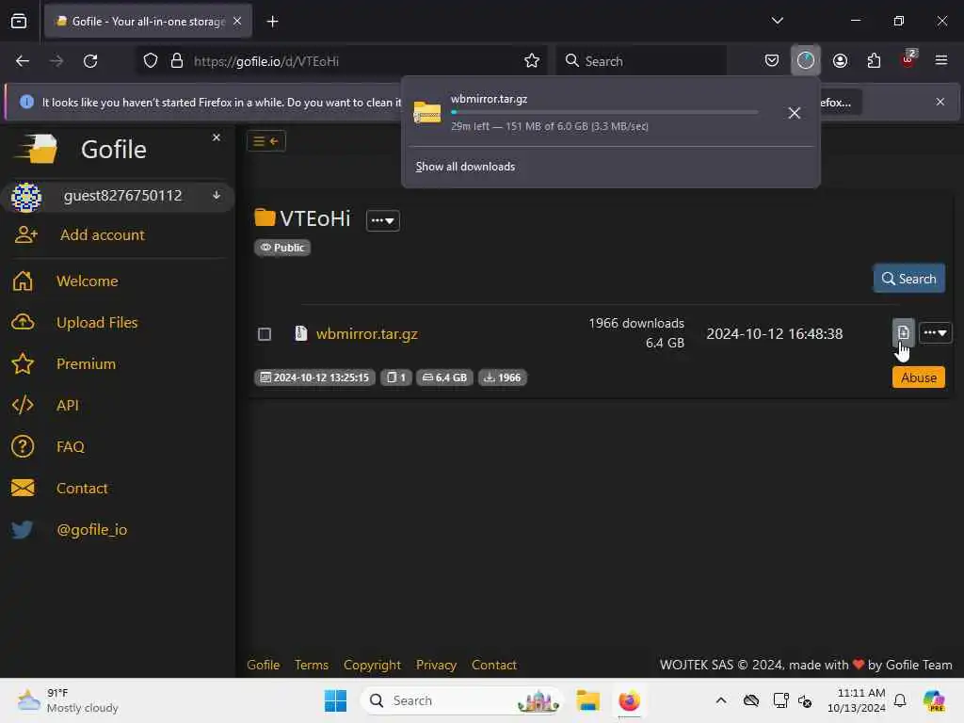Click the guest account avatar

(x=26, y=197)
